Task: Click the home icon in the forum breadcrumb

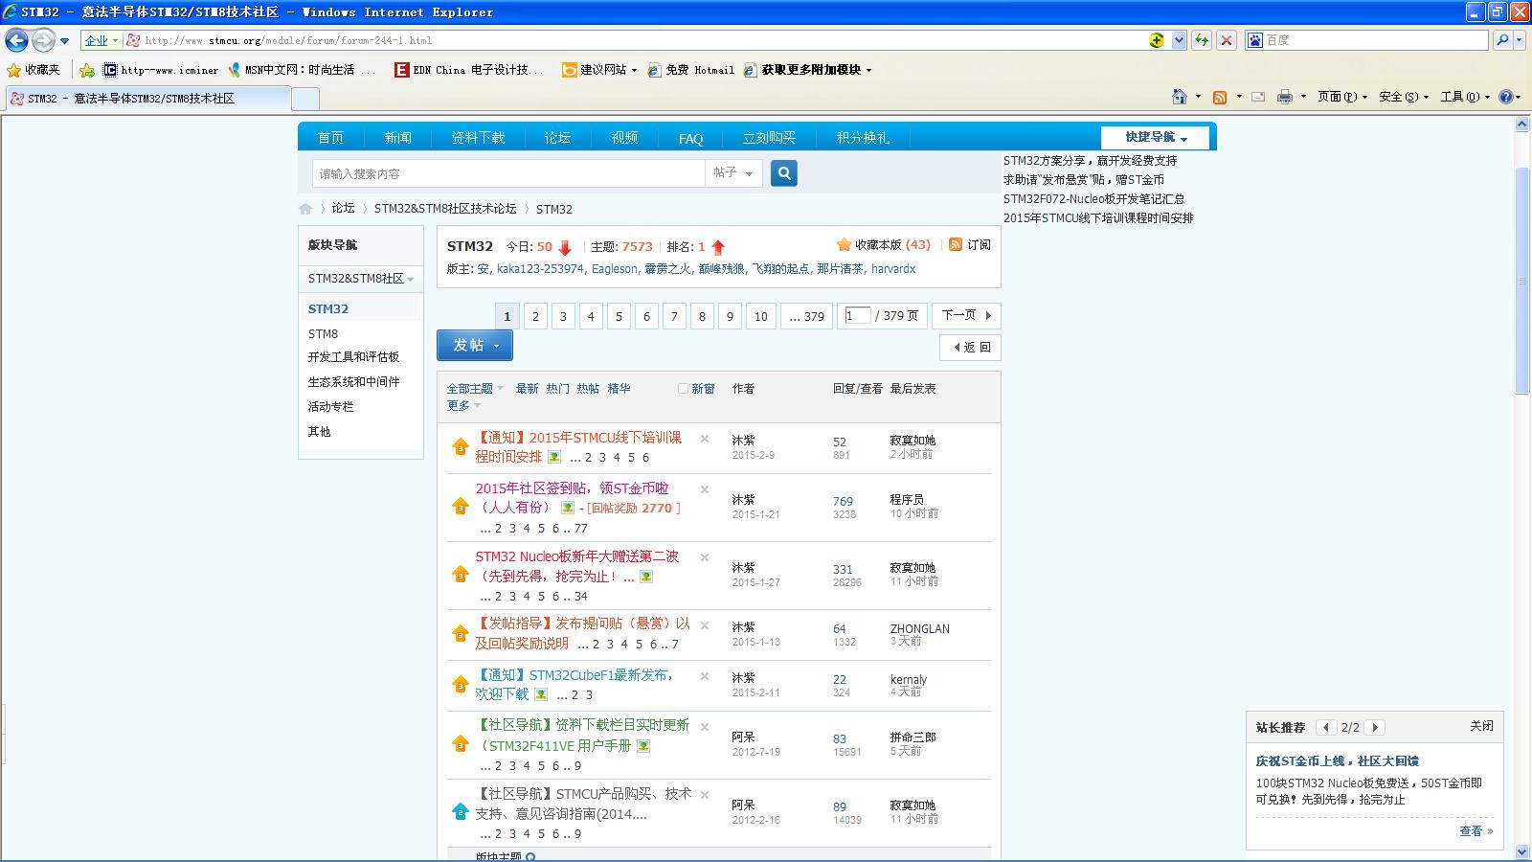Action: pos(305,209)
